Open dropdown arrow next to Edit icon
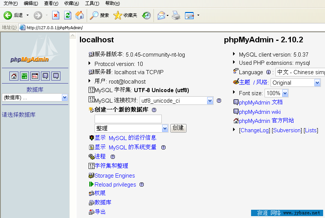 (198, 15)
